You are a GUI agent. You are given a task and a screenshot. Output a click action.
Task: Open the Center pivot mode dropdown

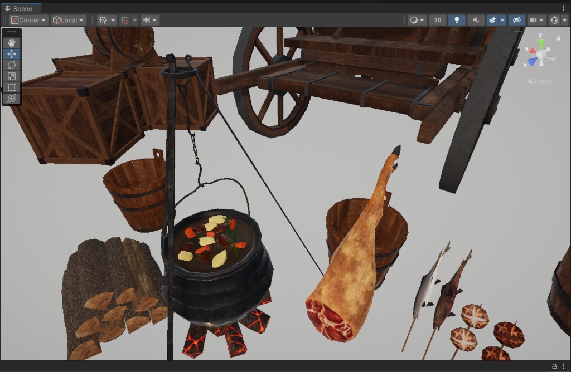coord(28,21)
